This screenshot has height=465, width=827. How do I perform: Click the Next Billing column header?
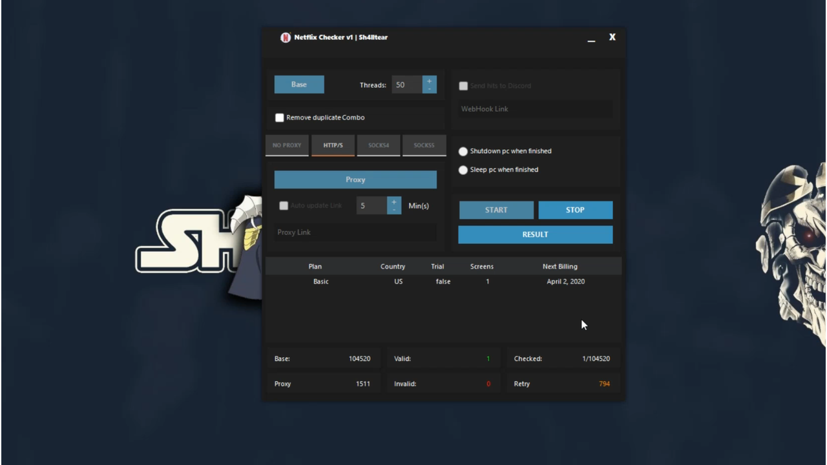click(x=560, y=266)
